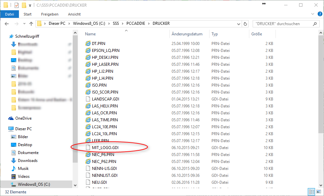Click the LANDSCAP.GDI blank file icon
The image size is (324, 196).
88,99
